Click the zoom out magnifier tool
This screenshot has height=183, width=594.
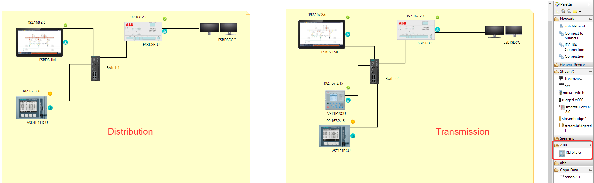(x=569, y=12)
